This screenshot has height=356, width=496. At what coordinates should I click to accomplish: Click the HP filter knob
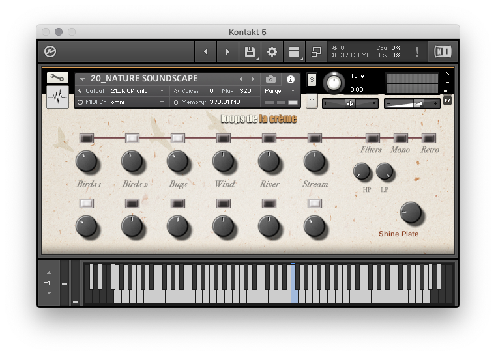click(x=362, y=171)
